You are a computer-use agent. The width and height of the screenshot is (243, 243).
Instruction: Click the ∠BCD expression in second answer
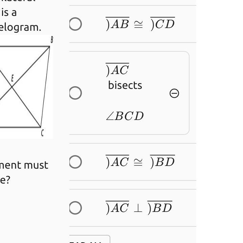125,116
